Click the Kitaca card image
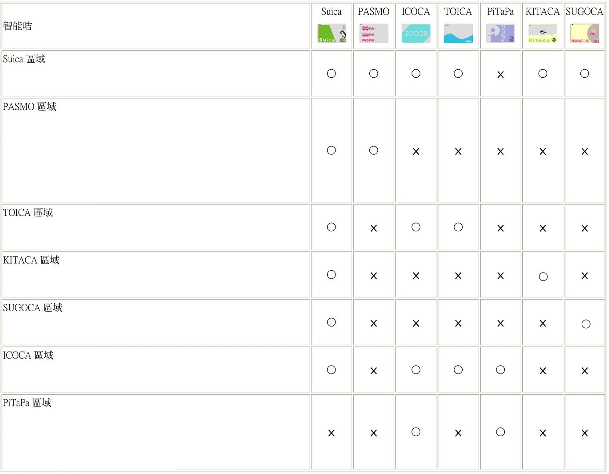The height and width of the screenshot is (474, 609). click(543, 34)
